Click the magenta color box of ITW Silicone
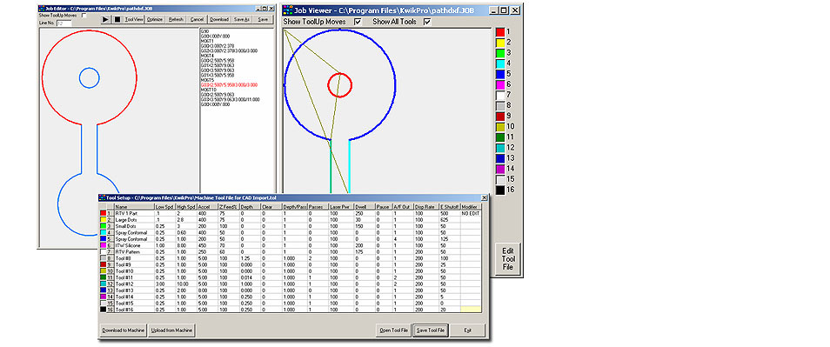This screenshot has width=830, height=347. tap(104, 245)
